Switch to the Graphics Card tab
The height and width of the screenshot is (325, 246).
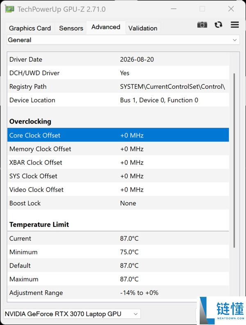30,28
